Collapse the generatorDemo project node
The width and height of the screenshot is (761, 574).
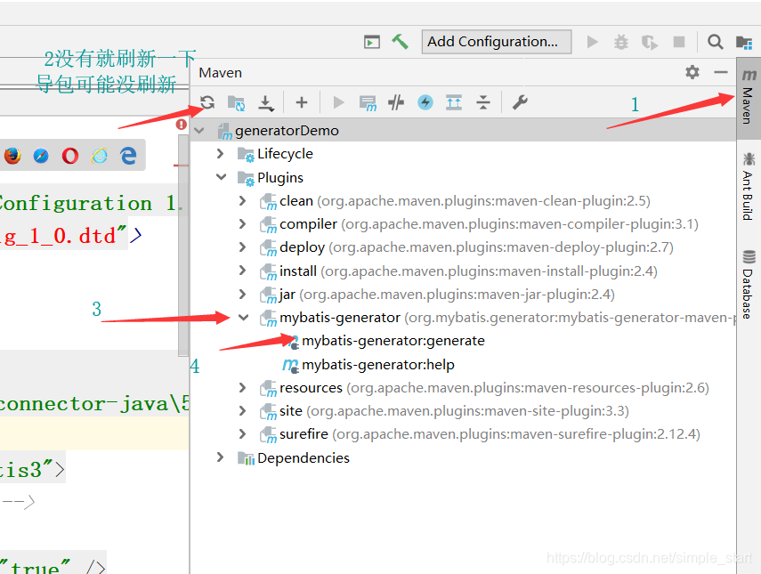click(199, 131)
